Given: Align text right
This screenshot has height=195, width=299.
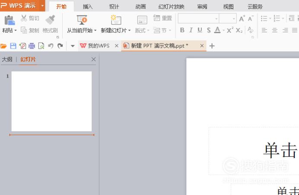Looking at the screenshot, I should [x=285, y=30].
